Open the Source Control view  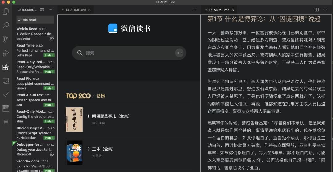pos(6,39)
